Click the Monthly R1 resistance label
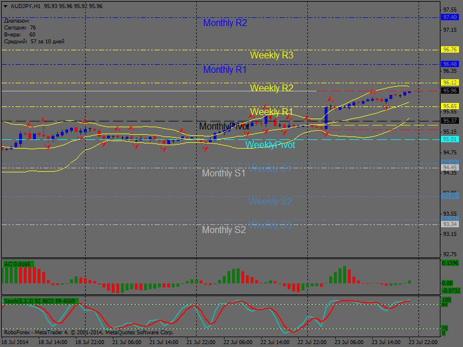 point(225,70)
